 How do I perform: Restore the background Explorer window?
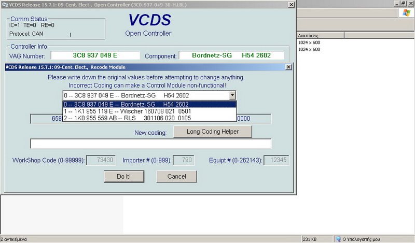point(403,4)
